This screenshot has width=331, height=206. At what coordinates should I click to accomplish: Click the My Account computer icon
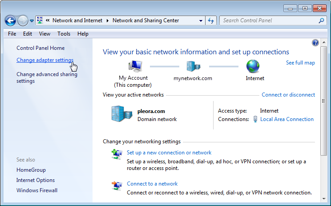click(x=135, y=67)
